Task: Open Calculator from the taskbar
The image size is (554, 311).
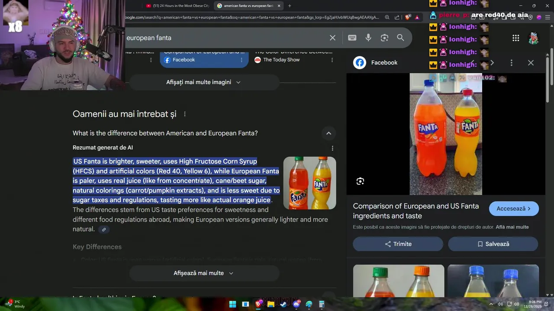Action: click(322, 304)
